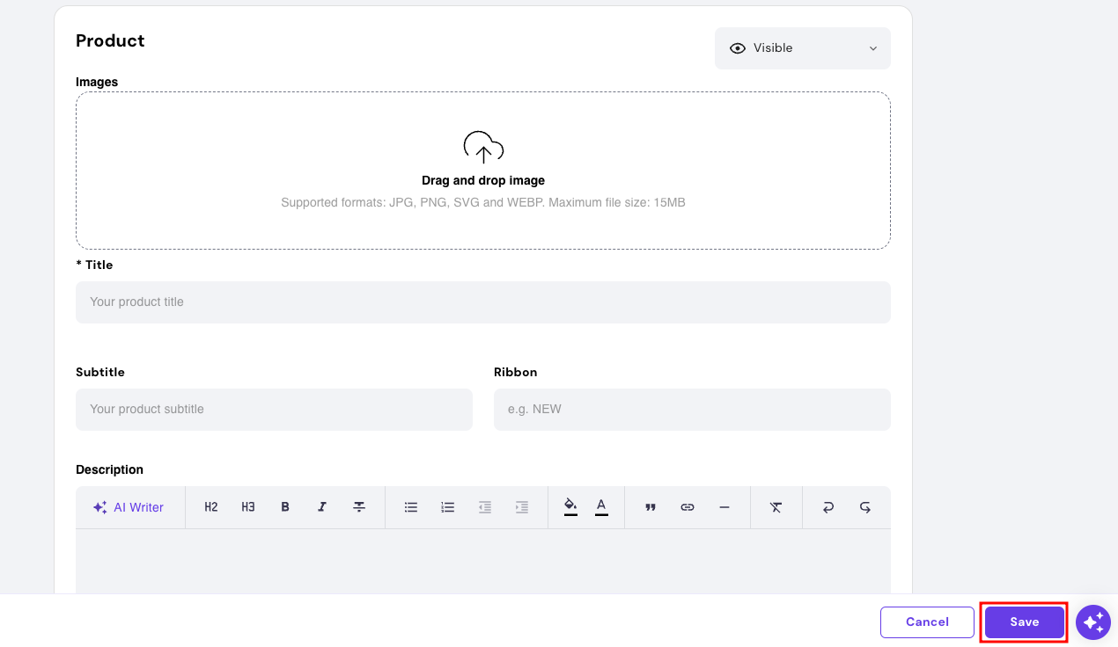Redo the last description edit
1118x647 pixels.
[x=864, y=507]
